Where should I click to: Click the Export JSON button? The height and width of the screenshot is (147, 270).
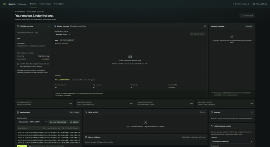tap(247, 16)
